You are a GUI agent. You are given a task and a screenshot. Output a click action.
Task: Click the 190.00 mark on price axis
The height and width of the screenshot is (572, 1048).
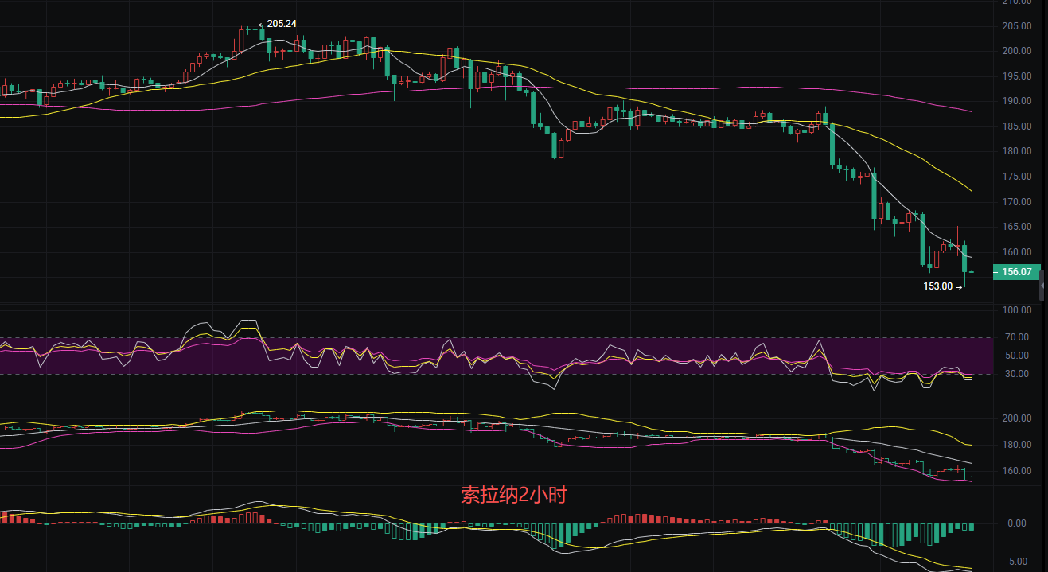tap(1018, 101)
